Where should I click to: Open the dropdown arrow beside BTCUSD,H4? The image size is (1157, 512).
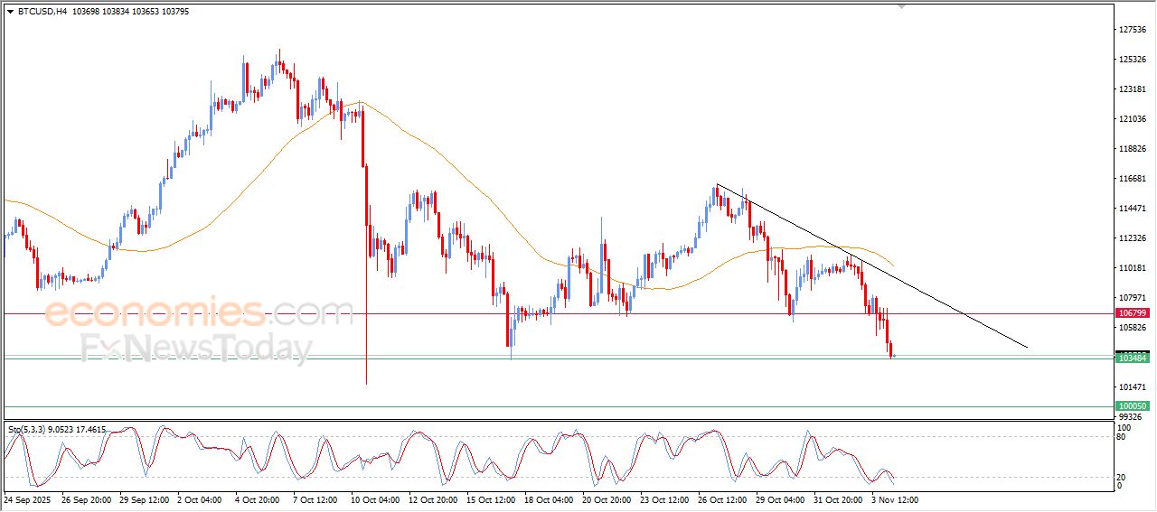coord(10,12)
